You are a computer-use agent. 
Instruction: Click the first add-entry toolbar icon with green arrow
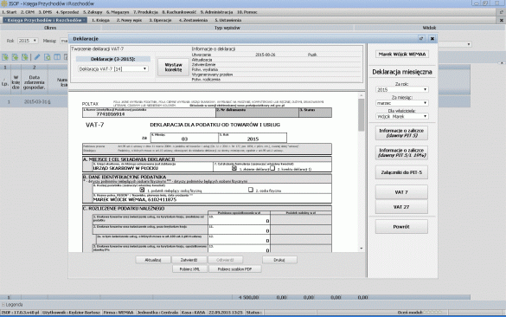coord(5,57)
